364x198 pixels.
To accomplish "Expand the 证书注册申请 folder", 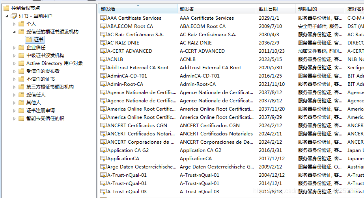I will click(x=14, y=111).
